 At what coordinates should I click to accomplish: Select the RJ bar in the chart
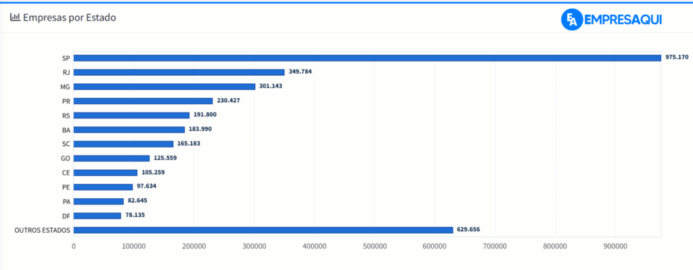179,72
